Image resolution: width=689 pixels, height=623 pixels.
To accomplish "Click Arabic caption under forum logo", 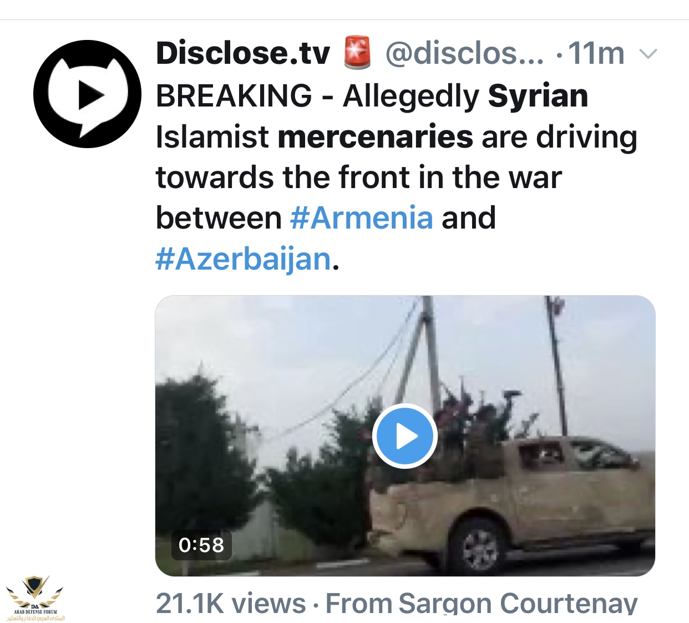I will 35,618.
